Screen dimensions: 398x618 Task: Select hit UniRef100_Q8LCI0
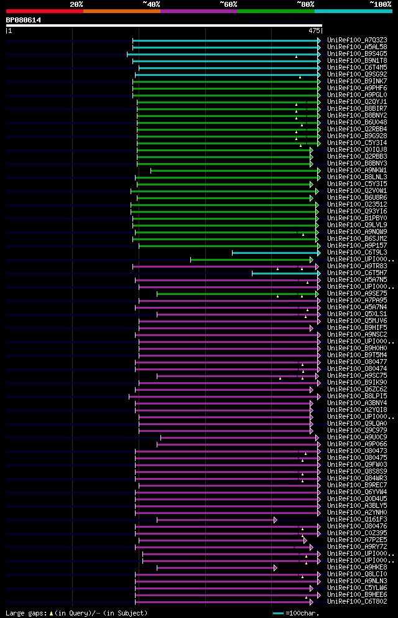pyautogui.click(x=357, y=574)
